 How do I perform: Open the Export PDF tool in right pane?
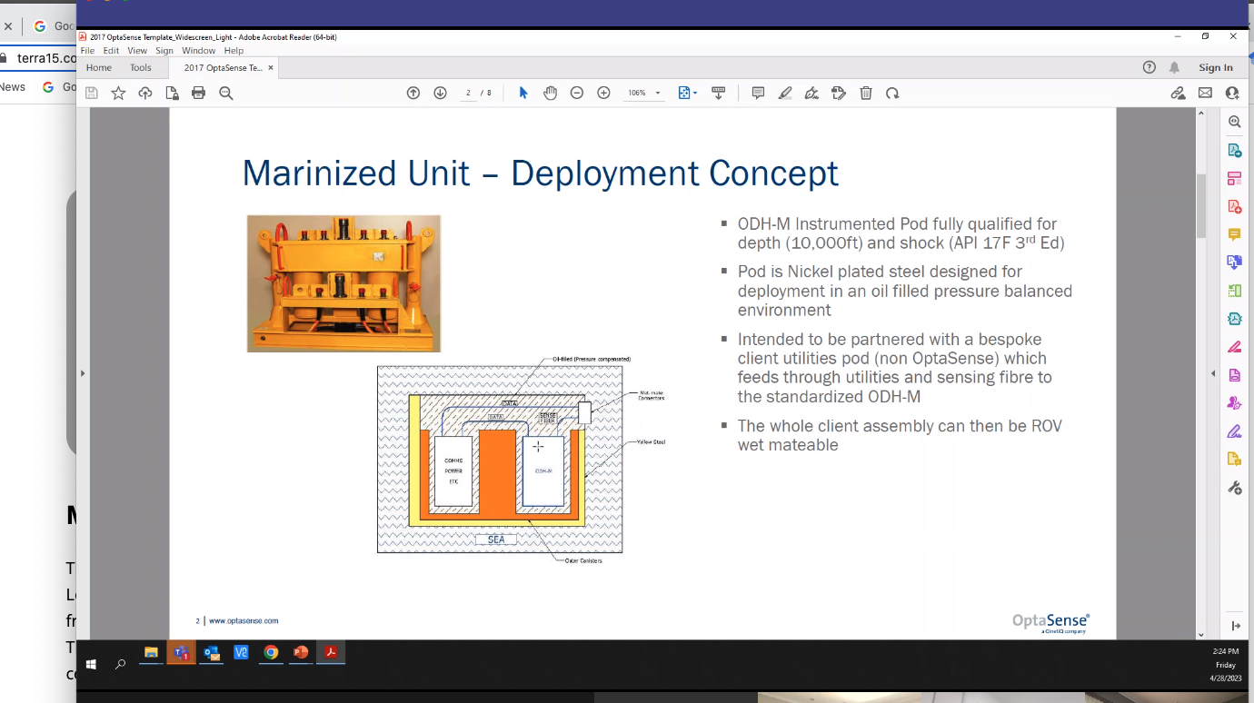pyautogui.click(x=1234, y=150)
